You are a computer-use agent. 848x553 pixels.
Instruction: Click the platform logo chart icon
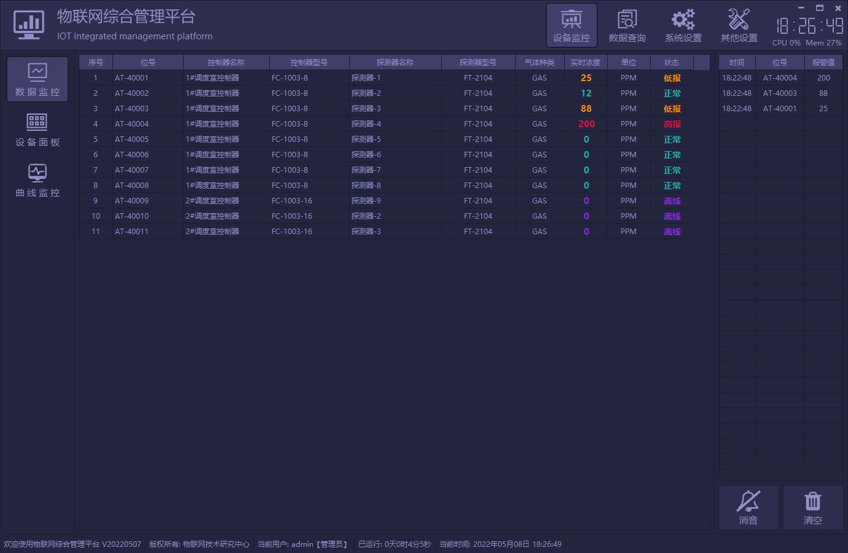[28, 25]
